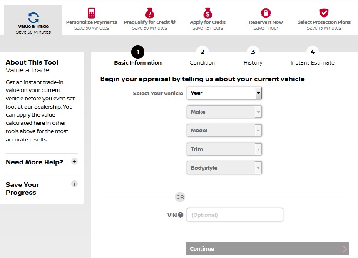Open the Bodystyle dropdown
Screen dimensions: 358x258
point(224,168)
